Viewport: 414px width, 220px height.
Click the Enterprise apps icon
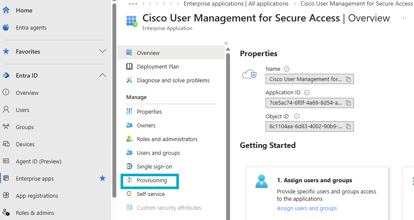pyautogui.click(x=6, y=178)
